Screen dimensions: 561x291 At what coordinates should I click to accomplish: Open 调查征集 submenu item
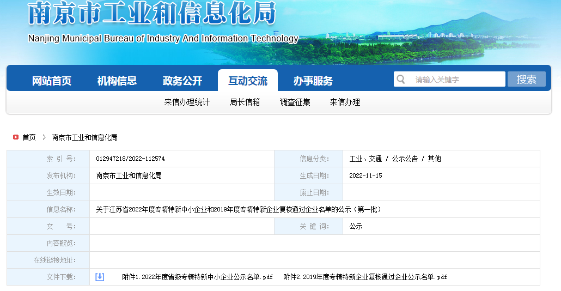(295, 102)
